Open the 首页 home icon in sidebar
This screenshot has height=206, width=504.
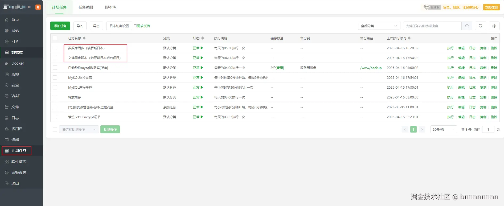click(7, 20)
